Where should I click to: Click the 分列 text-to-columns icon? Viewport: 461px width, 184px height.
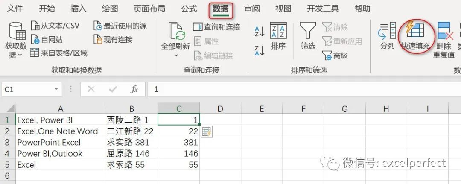pyautogui.click(x=387, y=30)
